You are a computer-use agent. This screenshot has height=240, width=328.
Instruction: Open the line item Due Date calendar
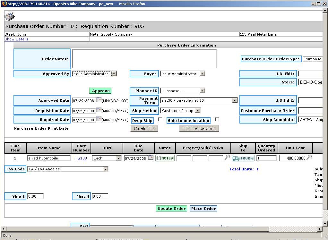pyautogui.click(x=151, y=158)
